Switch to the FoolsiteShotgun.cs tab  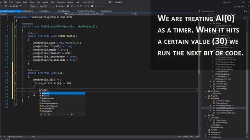pos(63,11)
